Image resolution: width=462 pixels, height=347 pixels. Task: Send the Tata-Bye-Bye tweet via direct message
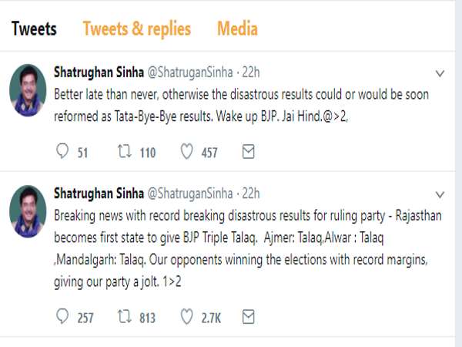point(248,152)
